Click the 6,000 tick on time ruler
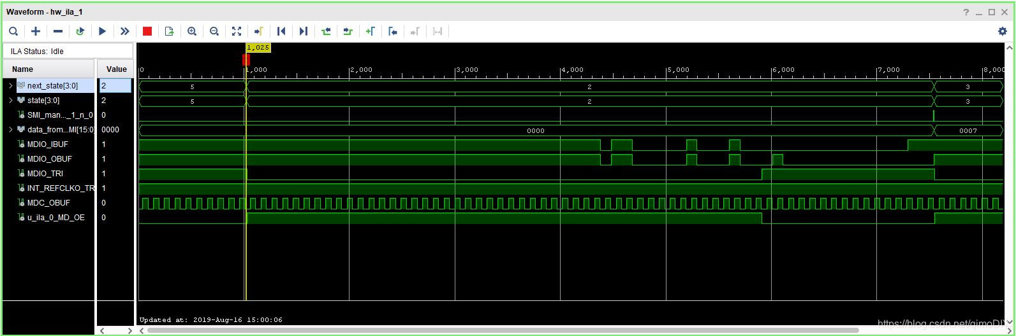Image resolution: width=1016 pixels, height=336 pixels. coord(783,70)
